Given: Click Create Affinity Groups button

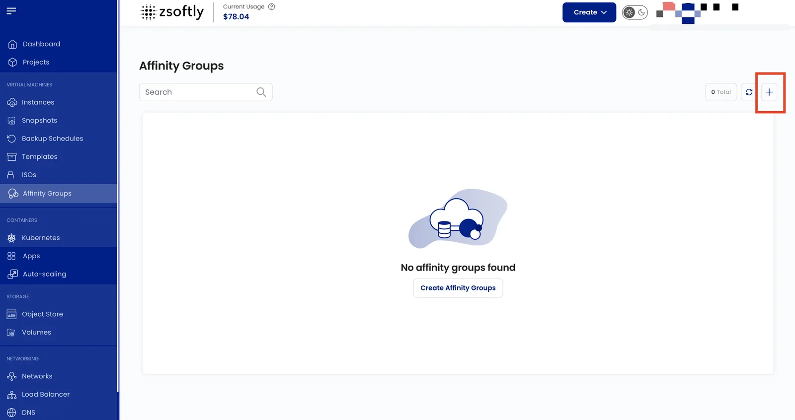Looking at the screenshot, I should tap(458, 288).
